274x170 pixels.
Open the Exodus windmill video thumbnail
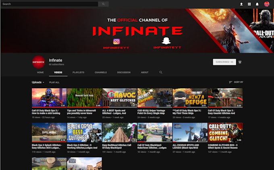click(190, 132)
